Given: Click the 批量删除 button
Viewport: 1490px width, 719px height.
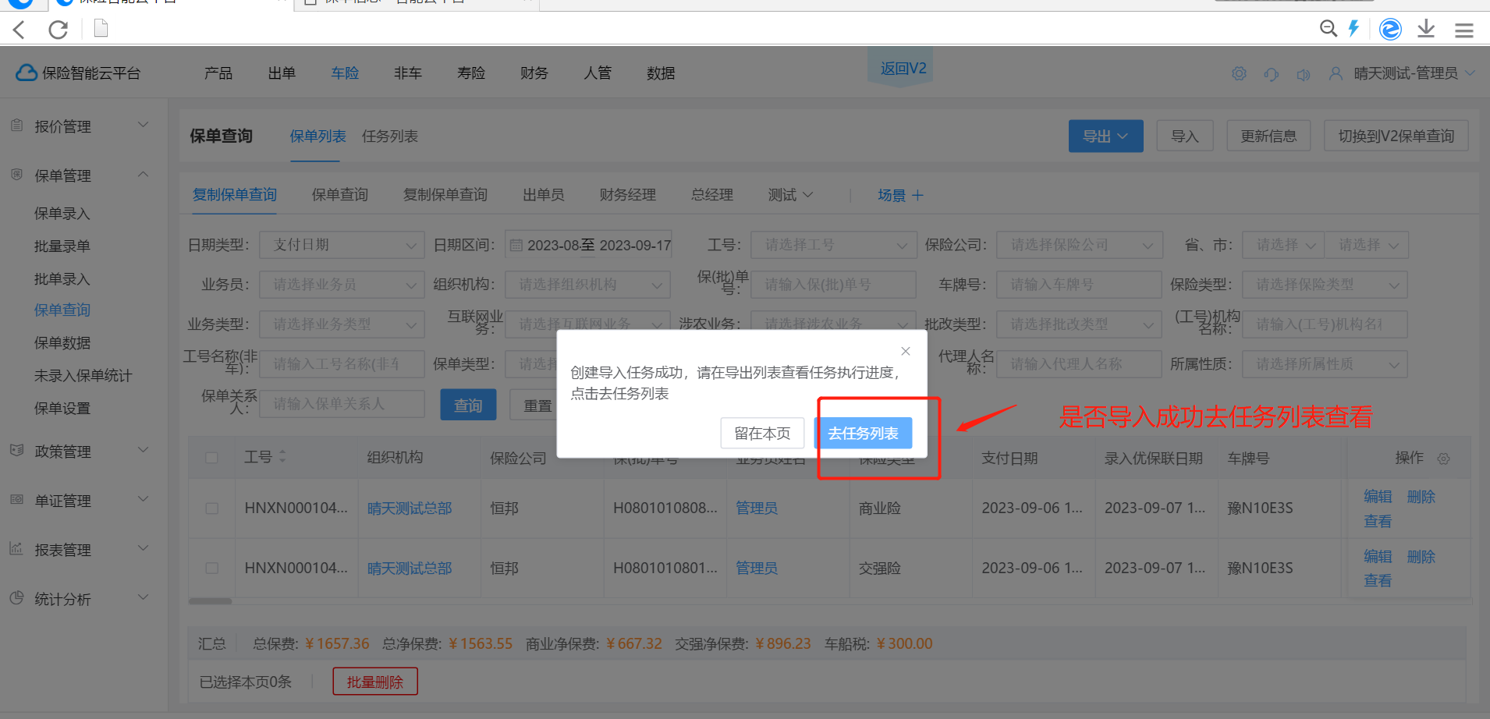Looking at the screenshot, I should tap(375, 682).
